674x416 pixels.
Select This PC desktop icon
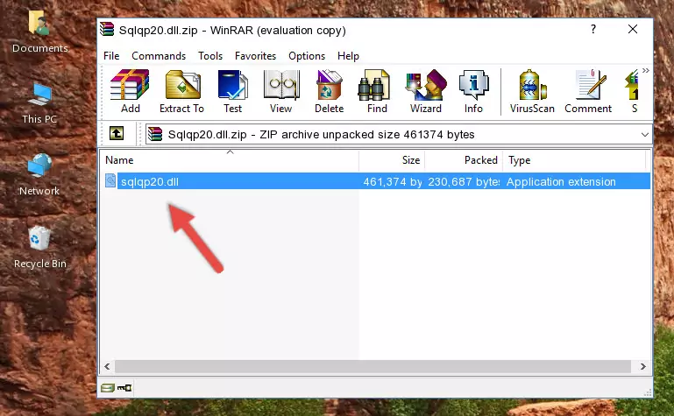tap(39, 103)
